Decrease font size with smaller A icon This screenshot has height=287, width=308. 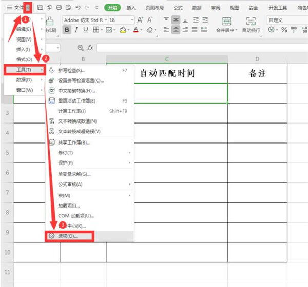[x=150, y=20]
